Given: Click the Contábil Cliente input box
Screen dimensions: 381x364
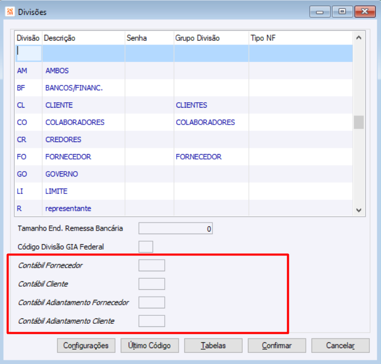Looking at the screenshot, I should (x=152, y=284).
